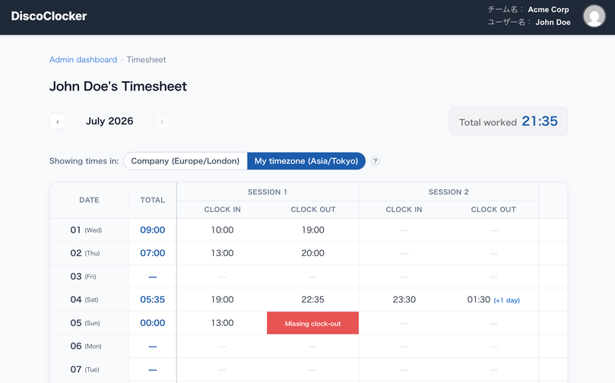The height and width of the screenshot is (383, 615).
Task: Click the red Missing clock-out cell
Action: pos(312,323)
